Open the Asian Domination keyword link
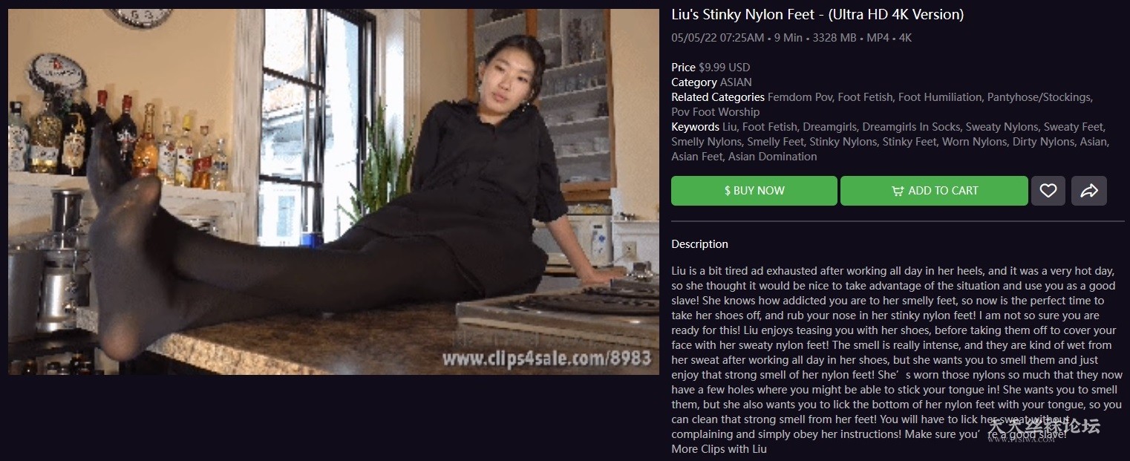This screenshot has height=461, width=1130. (x=772, y=157)
